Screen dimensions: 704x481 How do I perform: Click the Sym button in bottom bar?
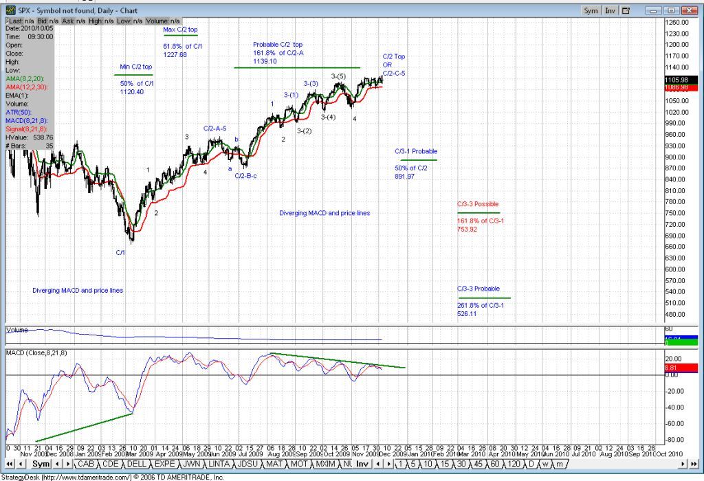[x=41, y=464]
